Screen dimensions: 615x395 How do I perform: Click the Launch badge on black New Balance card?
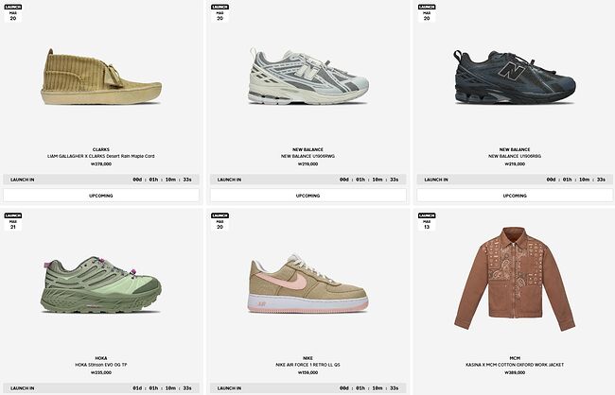pos(427,13)
